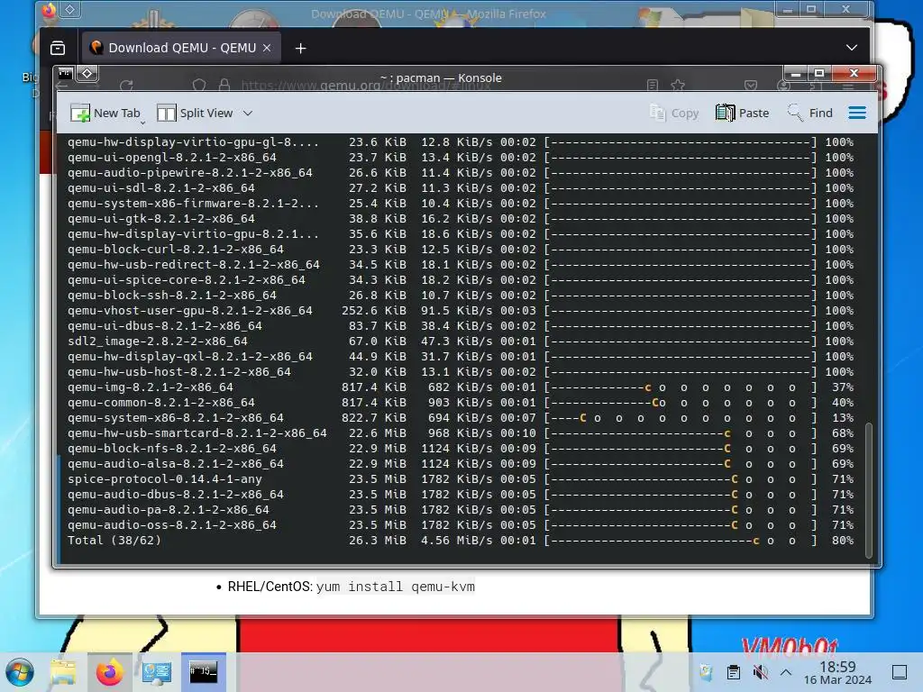The image size is (923, 692).
Task: Close the Download QEMU tab
Action: tap(267, 48)
